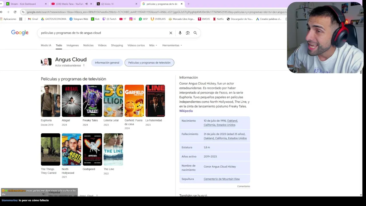Image resolution: width=366 pixels, height=206 pixels.
Task: Open the North Hollywood poster thumbnail
Action: [71, 149]
